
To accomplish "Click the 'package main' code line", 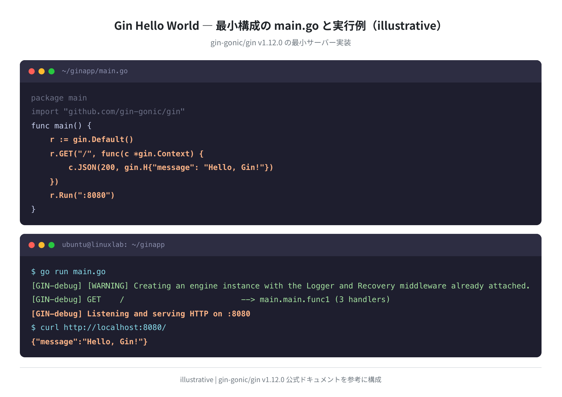I will 59,98.
